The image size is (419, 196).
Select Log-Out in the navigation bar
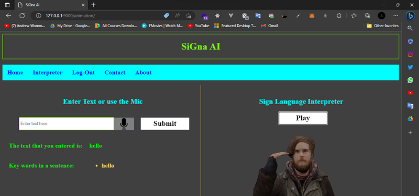83,73
